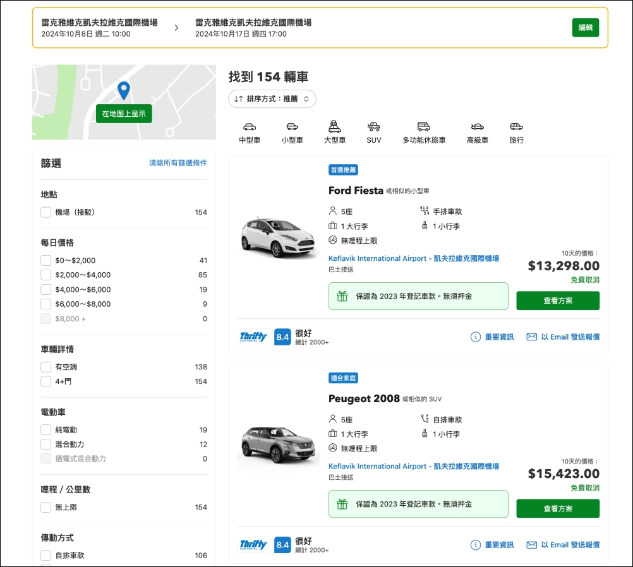
Task: Click 以 Email 發送報價 on Peugeot 2008 card
Action: 570,545
